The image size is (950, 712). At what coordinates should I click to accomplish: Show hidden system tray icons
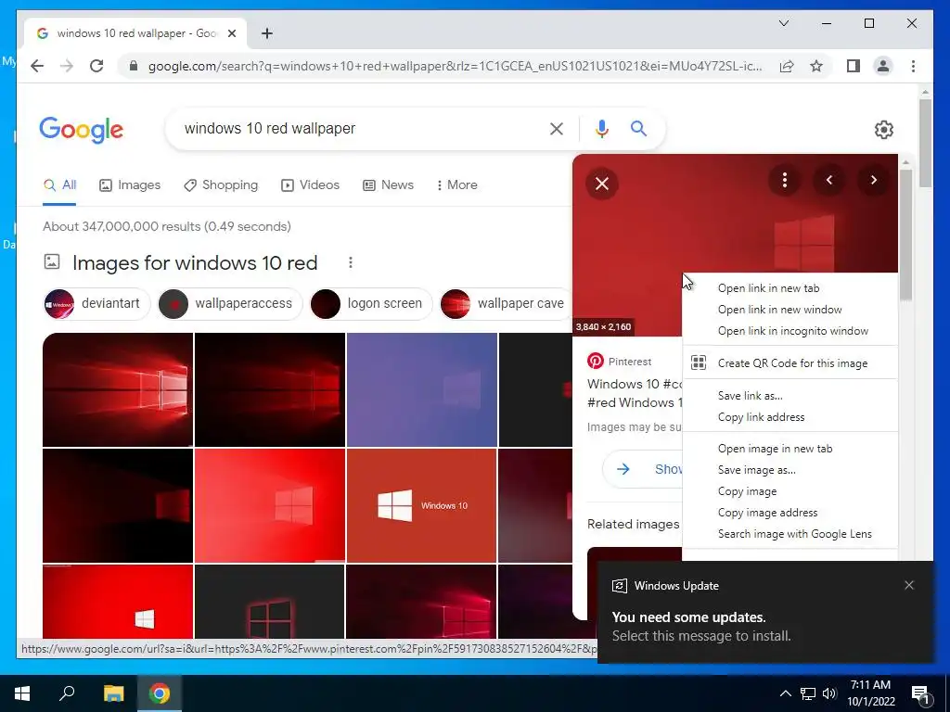tap(785, 693)
